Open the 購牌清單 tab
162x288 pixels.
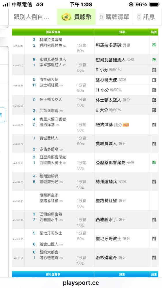(114, 17)
